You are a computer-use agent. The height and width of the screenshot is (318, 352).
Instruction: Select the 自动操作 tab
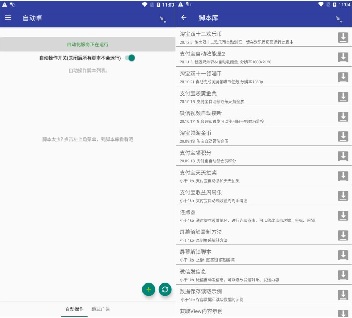[x=74, y=309]
